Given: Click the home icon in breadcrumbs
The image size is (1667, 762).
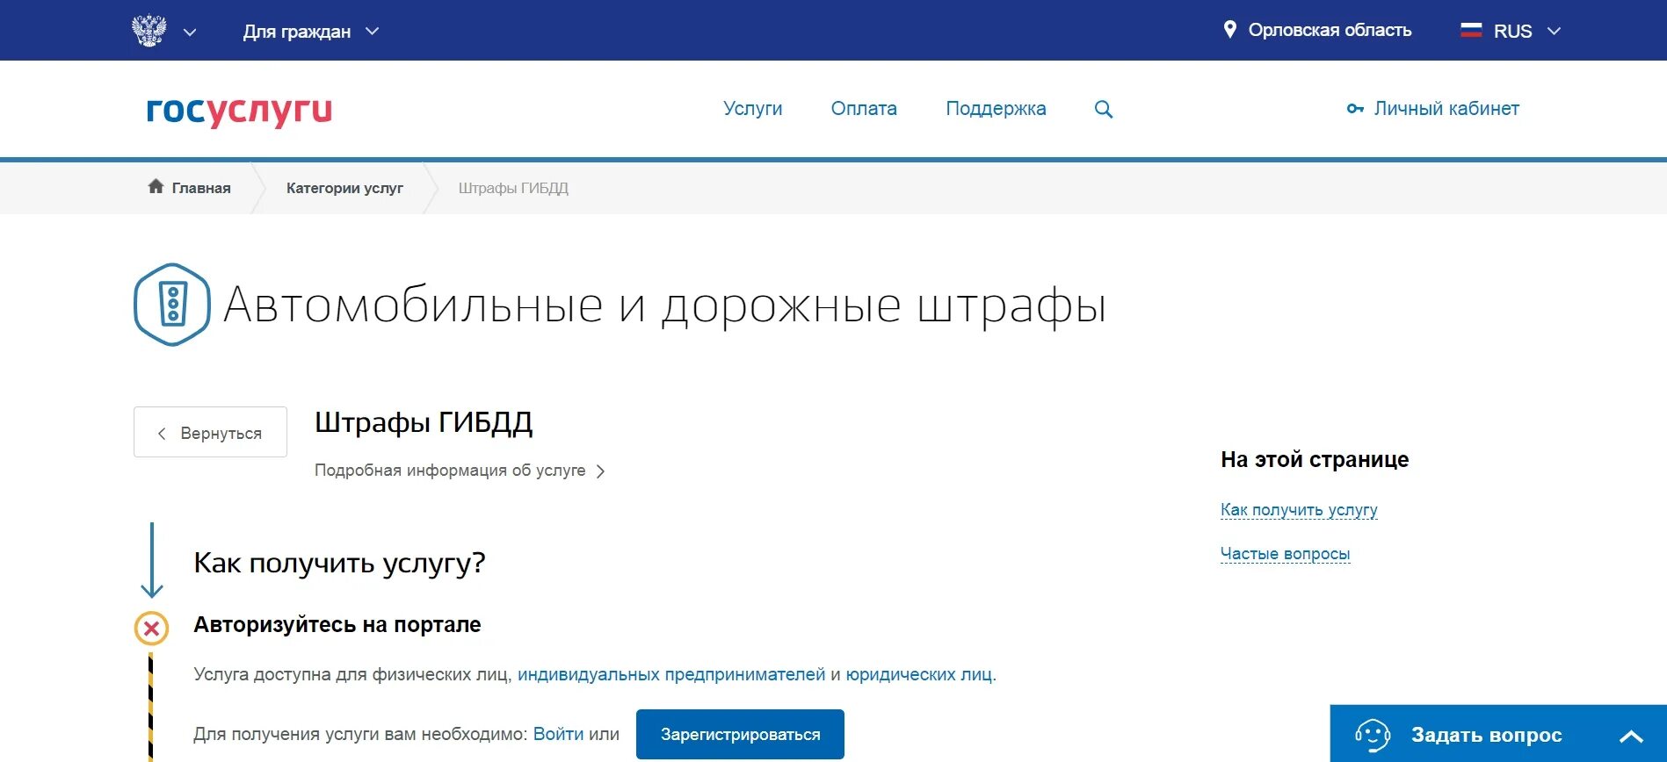Looking at the screenshot, I should (x=156, y=186).
